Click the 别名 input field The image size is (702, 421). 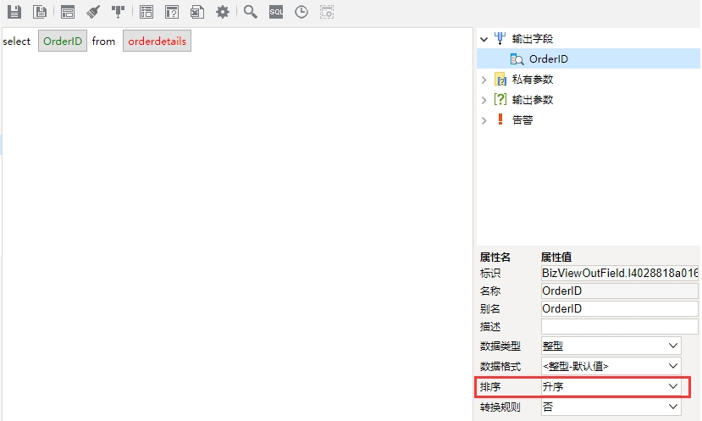click(620, 308)
